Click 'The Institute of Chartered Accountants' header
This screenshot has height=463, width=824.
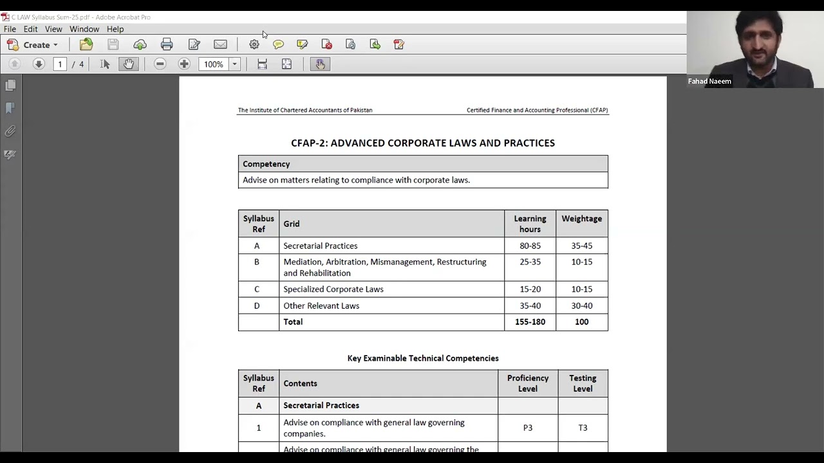click(x=305, y=110)
